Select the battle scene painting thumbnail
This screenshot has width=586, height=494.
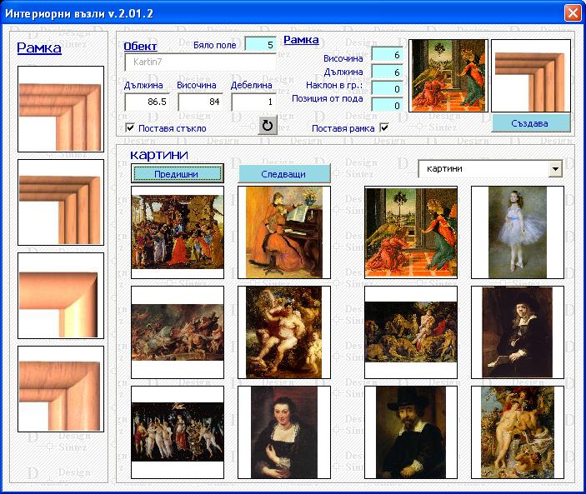pyautogui.click(x=178, y=332)
